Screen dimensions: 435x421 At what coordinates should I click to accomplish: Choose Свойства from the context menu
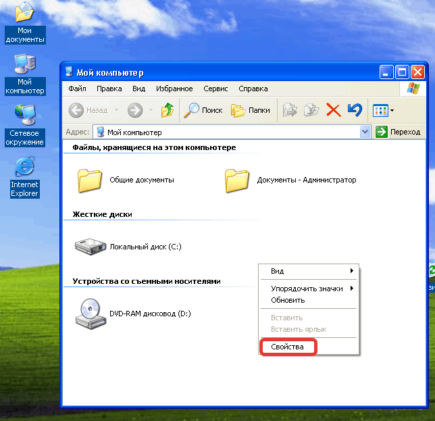[x=288, y=347]
